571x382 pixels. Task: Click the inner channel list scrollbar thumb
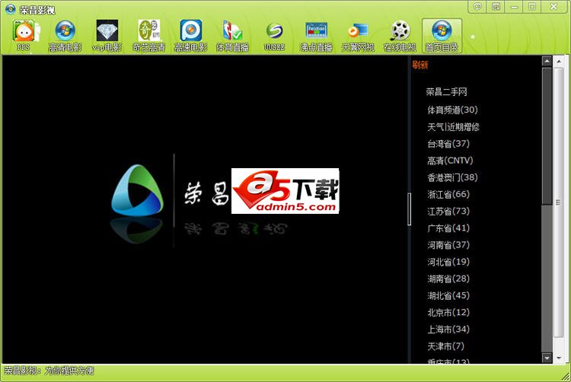(x=547, y=135)
